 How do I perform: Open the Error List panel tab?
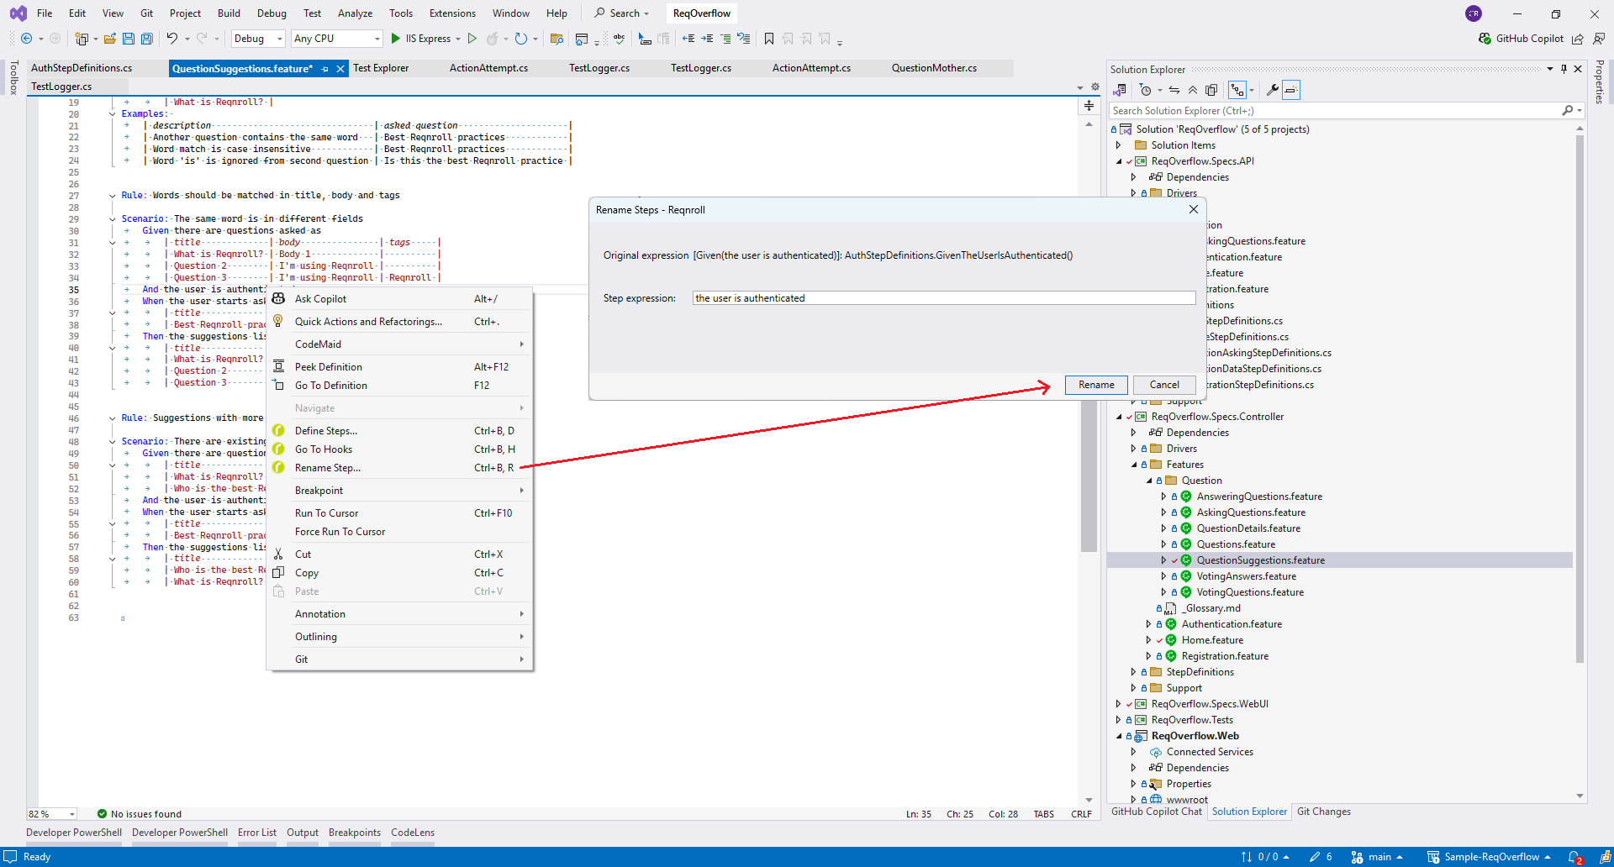[x=257, y=833]
